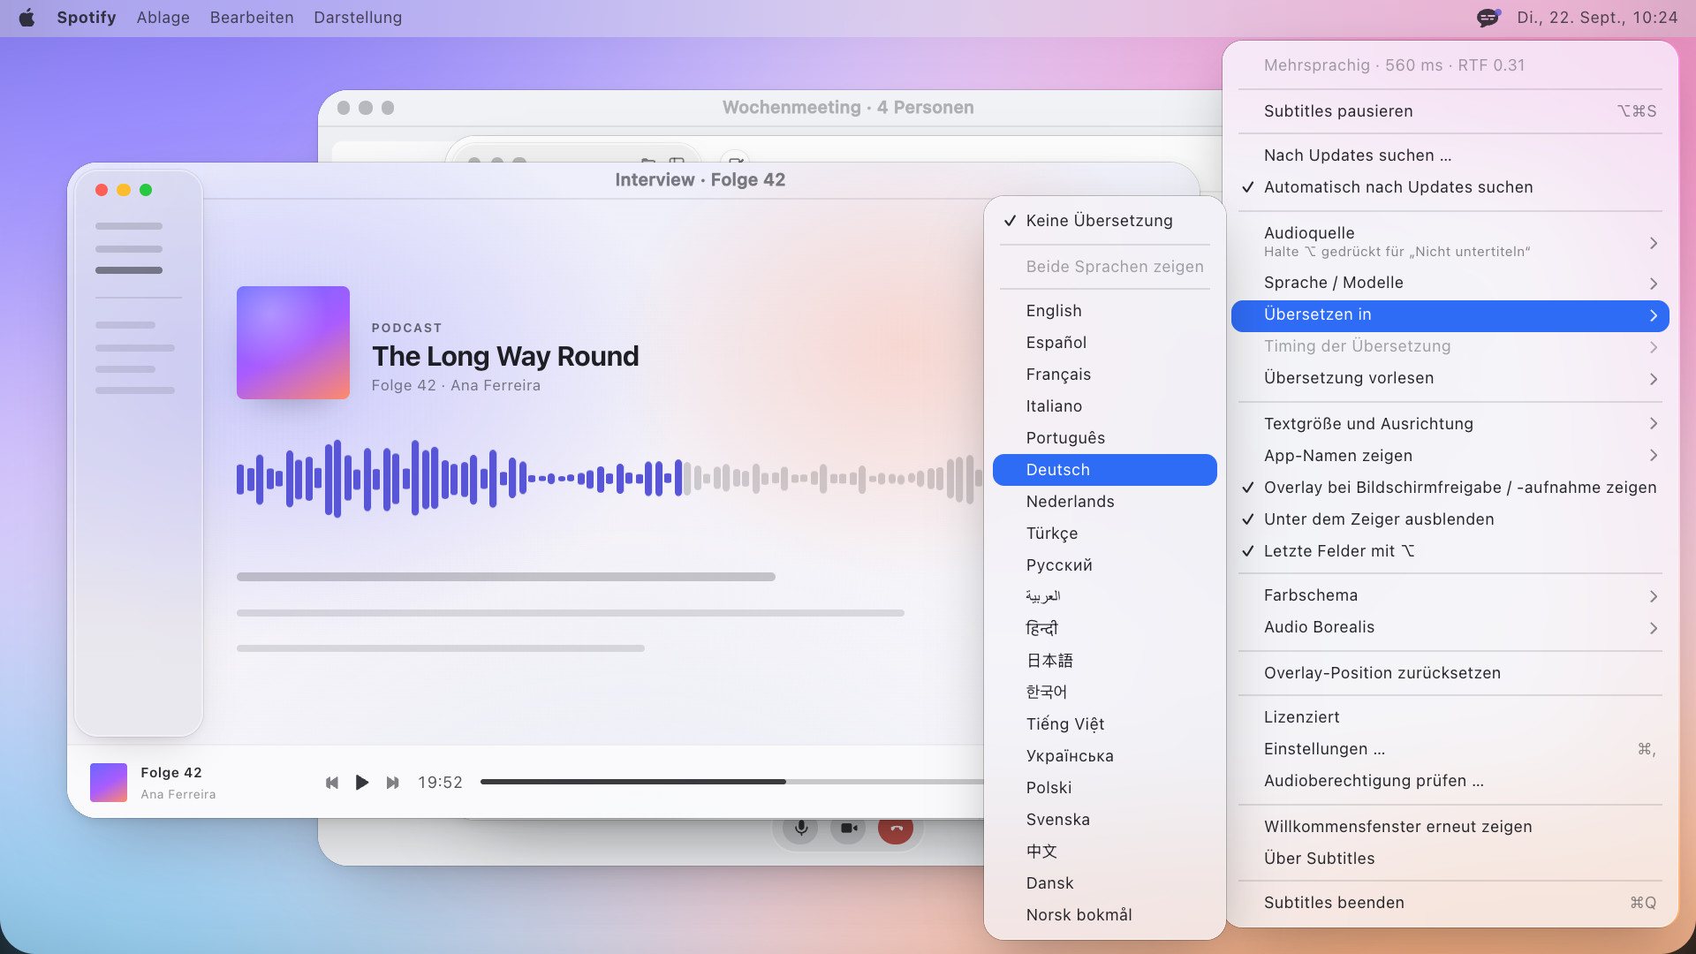
Task: Hang up the Wochenmeeting call
Action: tap(896, 829)
